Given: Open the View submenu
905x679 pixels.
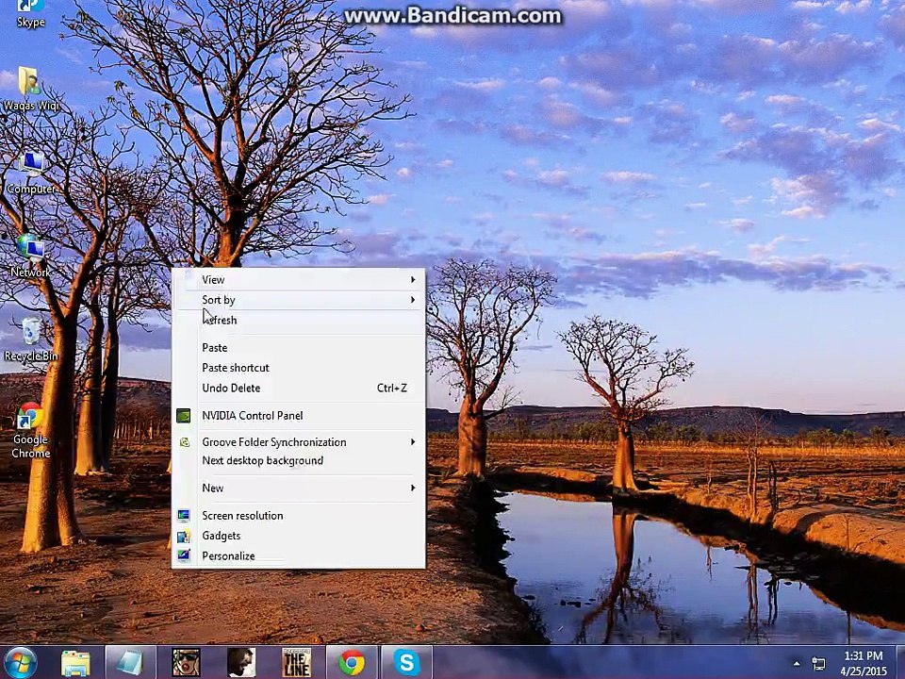Looking at the screenshot, I should pos(299,279).
